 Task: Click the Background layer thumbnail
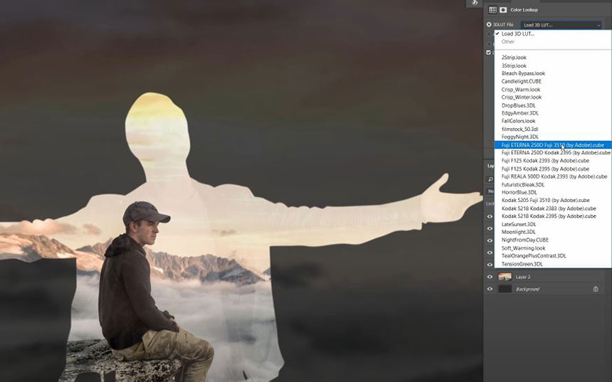pyautogui.click(x=505, y=289)
